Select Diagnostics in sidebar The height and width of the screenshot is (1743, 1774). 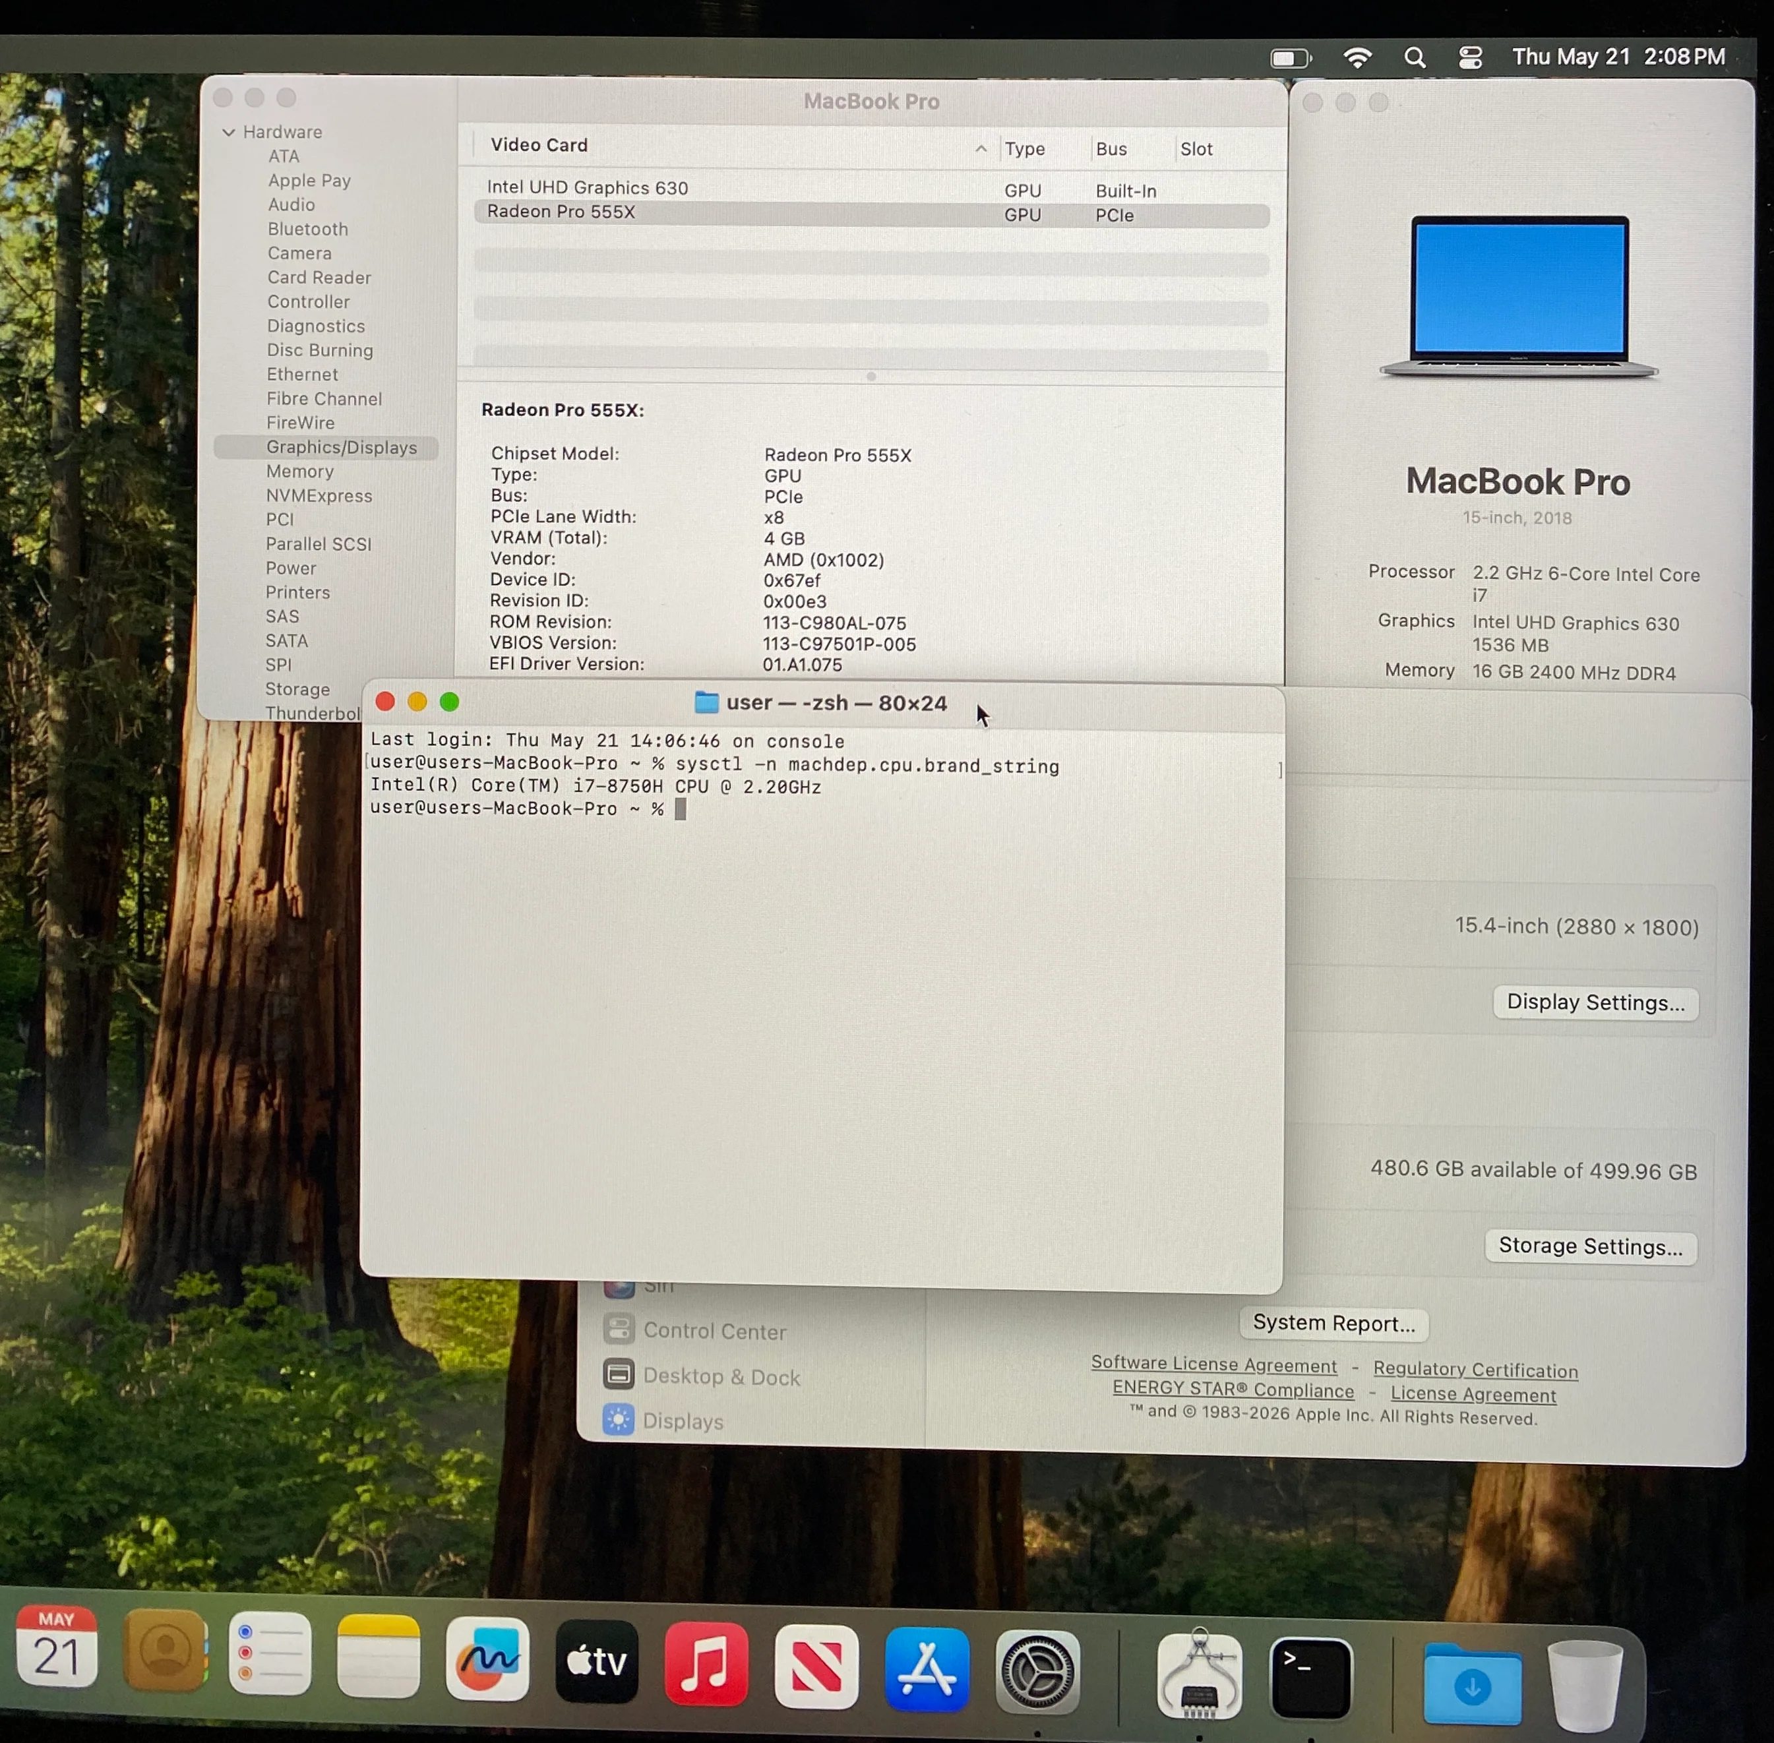point(316,326)
